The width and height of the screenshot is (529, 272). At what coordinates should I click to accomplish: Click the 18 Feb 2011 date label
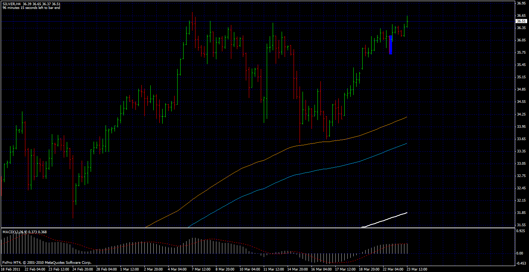click(10, 269)
